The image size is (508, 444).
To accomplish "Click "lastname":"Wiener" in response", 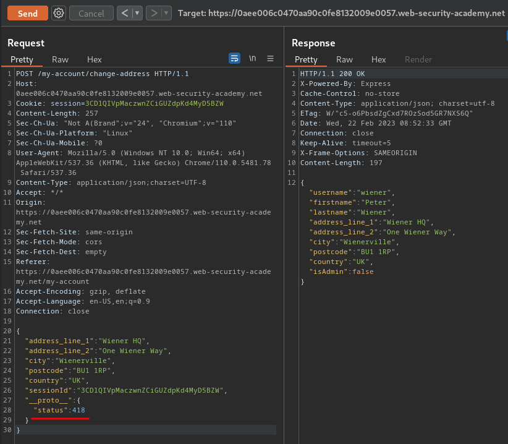I will (352, 212).
